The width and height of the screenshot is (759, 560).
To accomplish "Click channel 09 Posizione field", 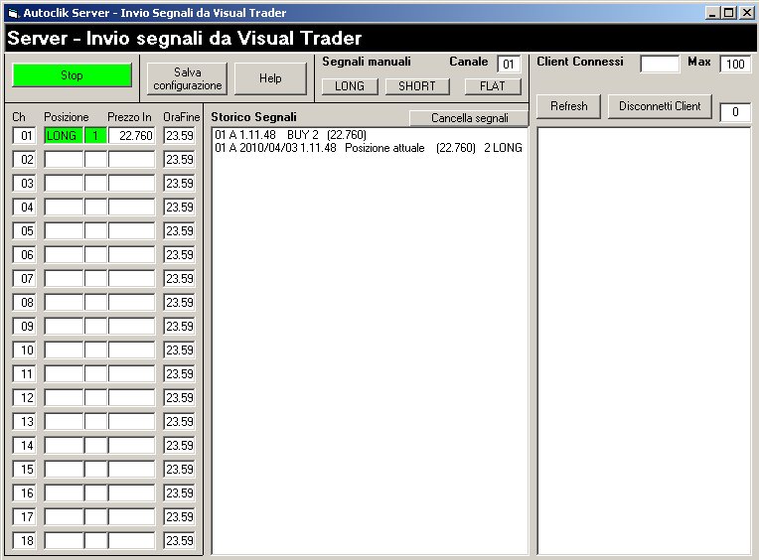I will pos(64,327).
